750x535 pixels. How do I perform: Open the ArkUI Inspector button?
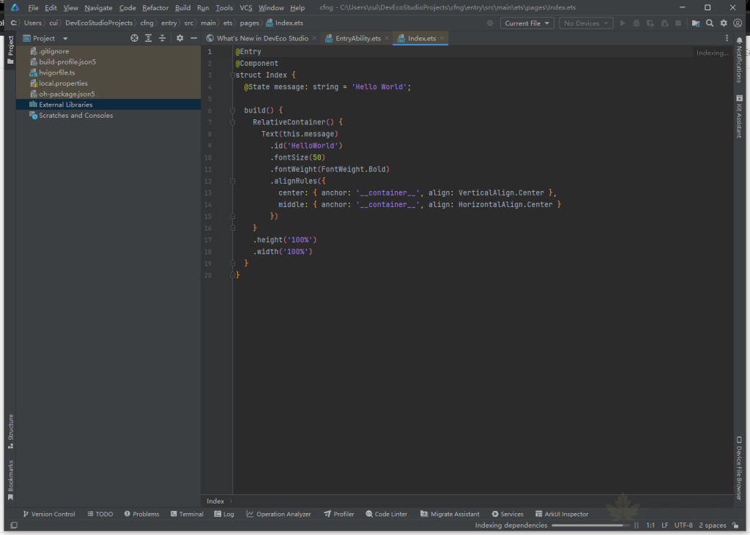coord(562,514)
